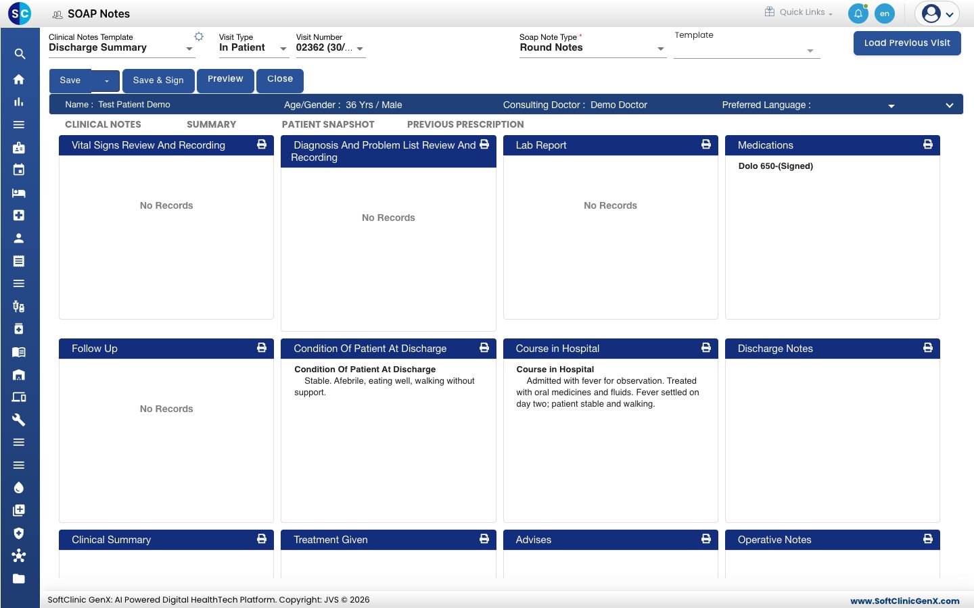Open the home icon in sidebar
The height and width of the screenshot is (608, 974).
tap(19, 79)
